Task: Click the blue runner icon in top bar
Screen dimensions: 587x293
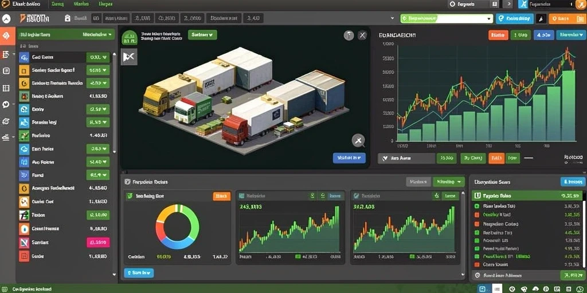Action: click(x=523, y=4)
